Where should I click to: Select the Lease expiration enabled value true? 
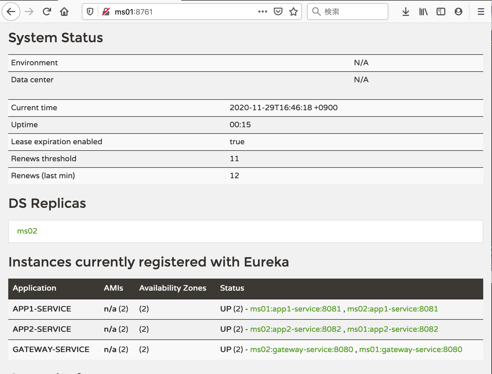click(x=237, y=141)
